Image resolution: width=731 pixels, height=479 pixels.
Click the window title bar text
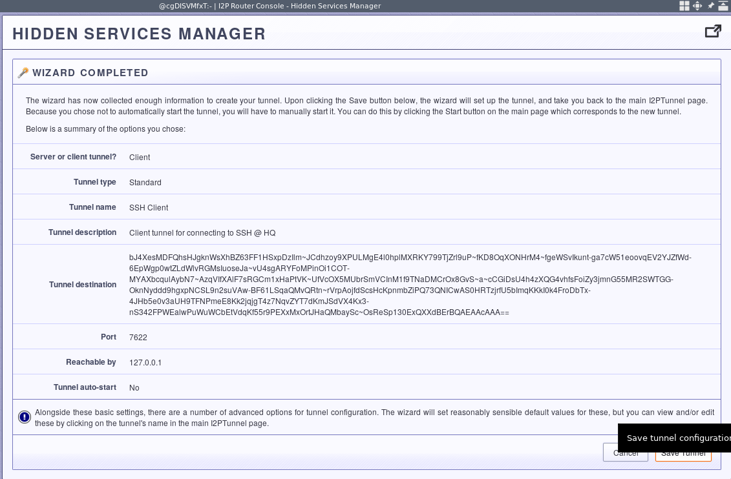click(270, 6)
